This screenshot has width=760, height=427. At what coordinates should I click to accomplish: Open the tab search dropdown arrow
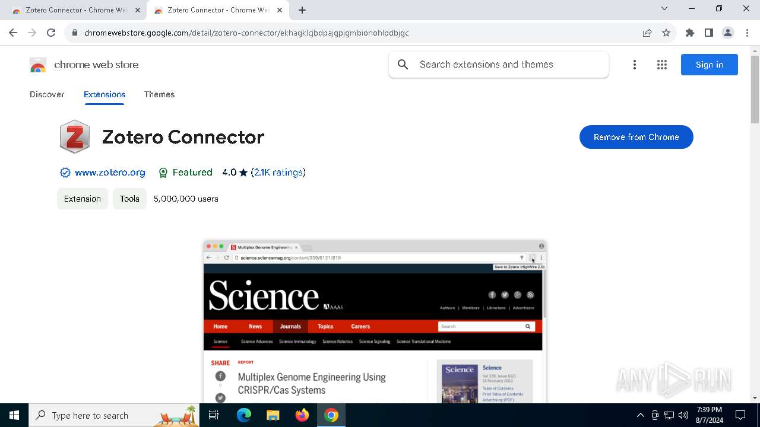[664, 9]
